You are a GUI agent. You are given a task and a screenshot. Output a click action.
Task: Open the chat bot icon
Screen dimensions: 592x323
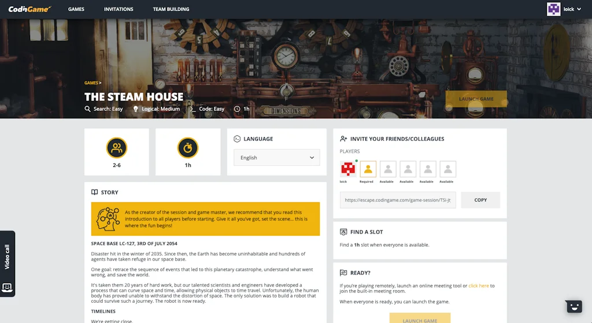tap(574, 306)
